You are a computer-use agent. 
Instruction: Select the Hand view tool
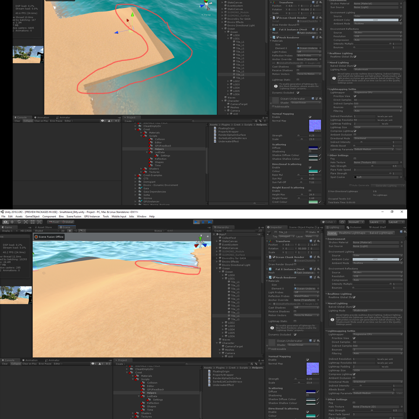coord(5,222)
